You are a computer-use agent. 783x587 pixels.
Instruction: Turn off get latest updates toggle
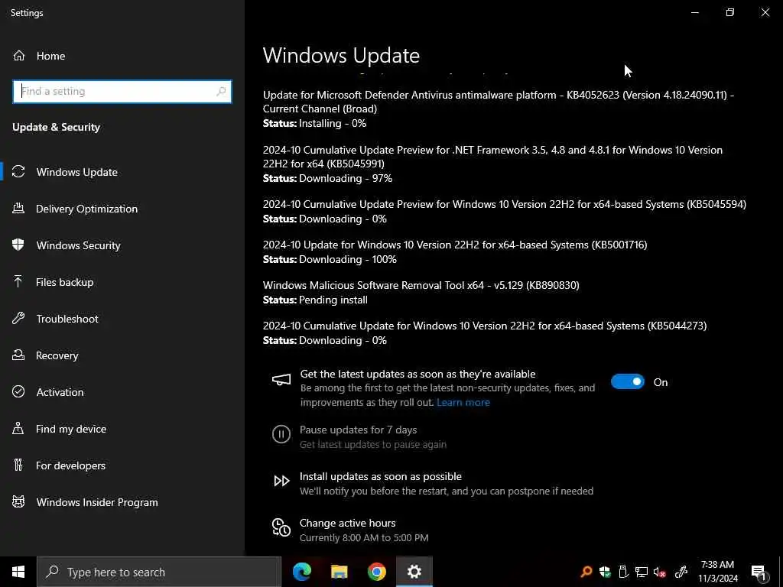627,382
